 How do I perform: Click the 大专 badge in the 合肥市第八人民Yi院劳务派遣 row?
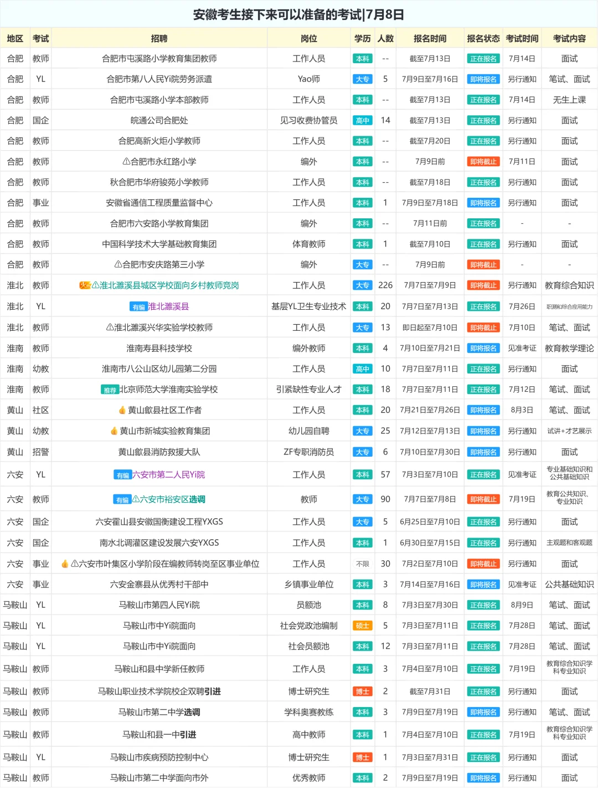[x=363, y=79]
